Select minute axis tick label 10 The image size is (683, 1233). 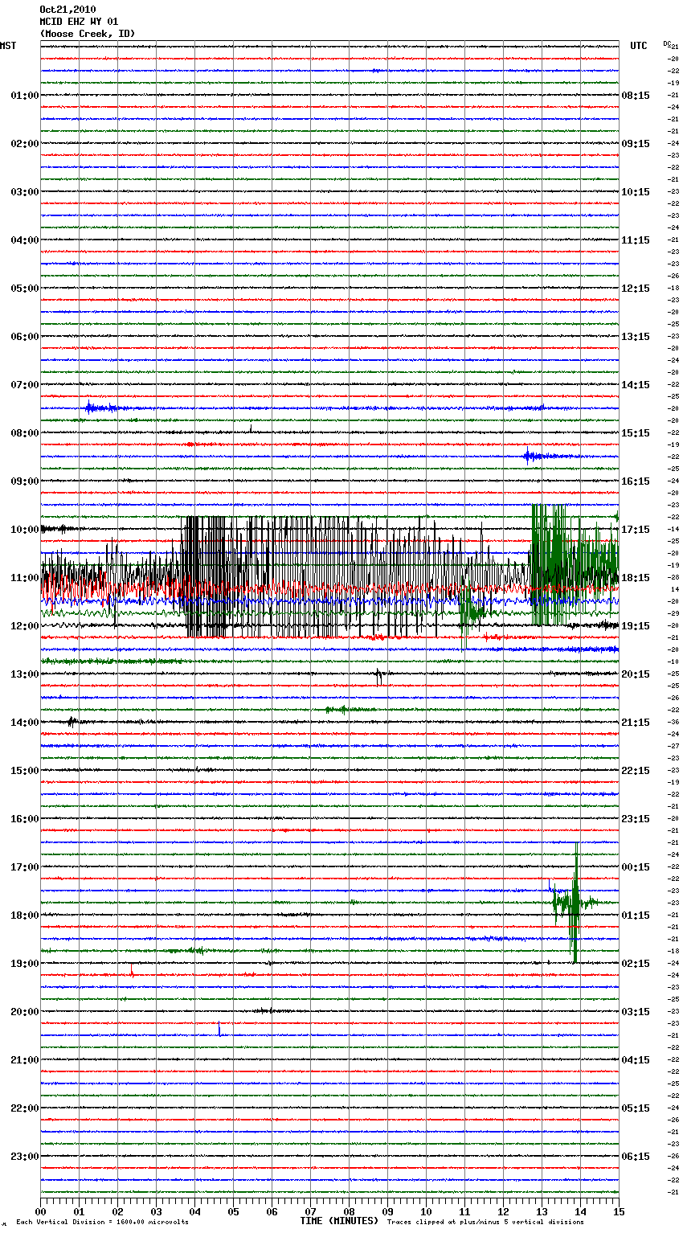click(426, 1211)
